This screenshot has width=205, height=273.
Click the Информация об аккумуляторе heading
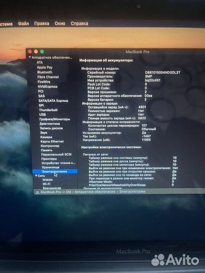click(x=106, y=61)
